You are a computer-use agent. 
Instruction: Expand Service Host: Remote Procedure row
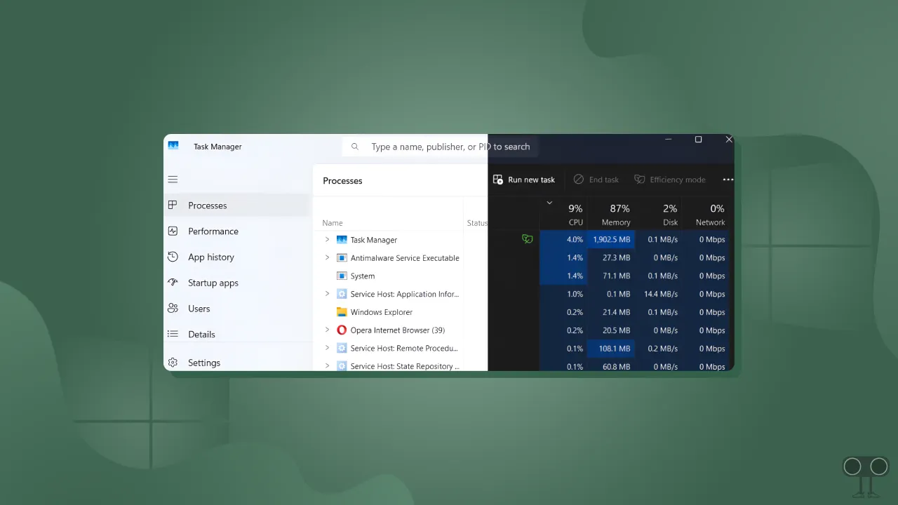[327, 348]
